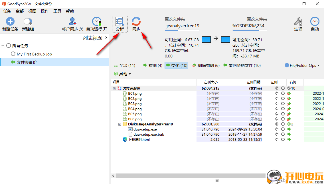Start the 同步 (Sync) operation

136,24
